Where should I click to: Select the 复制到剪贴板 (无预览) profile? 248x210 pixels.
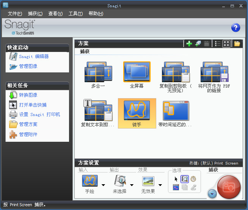pyautogui.click(x=175, y=77)
